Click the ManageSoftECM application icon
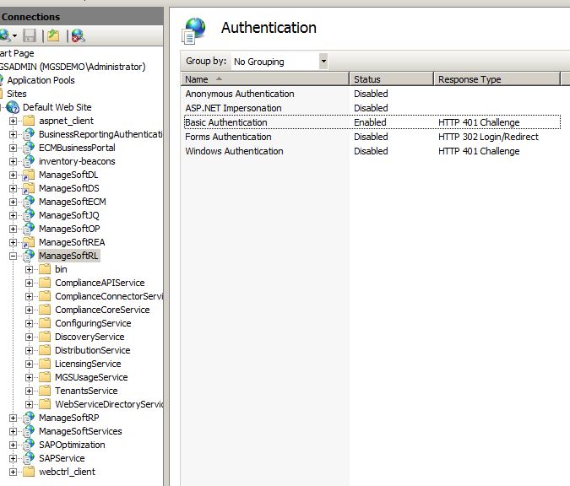This screenshot has width=570, height=486. pyautogui.click(x=29, y=202)
